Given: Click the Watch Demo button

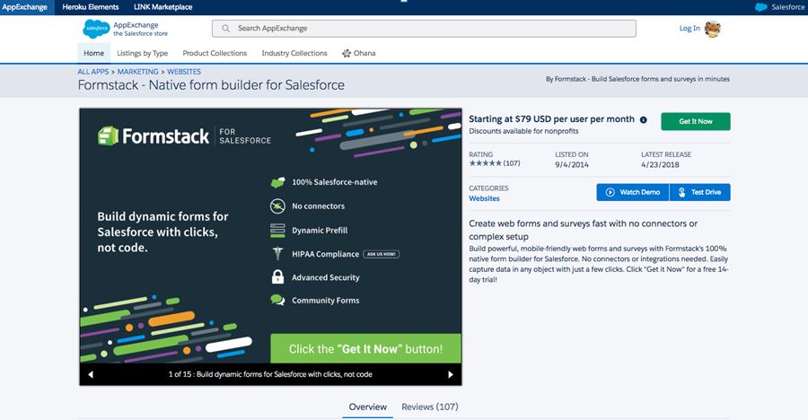Looking at the screenshot, I should [x=633, y=192].
